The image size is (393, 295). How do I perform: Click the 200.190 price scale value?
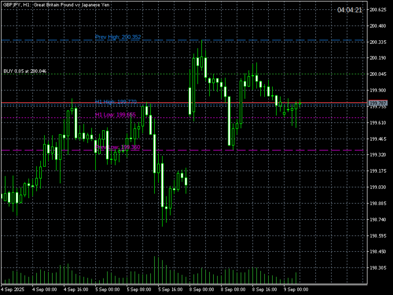378,58
